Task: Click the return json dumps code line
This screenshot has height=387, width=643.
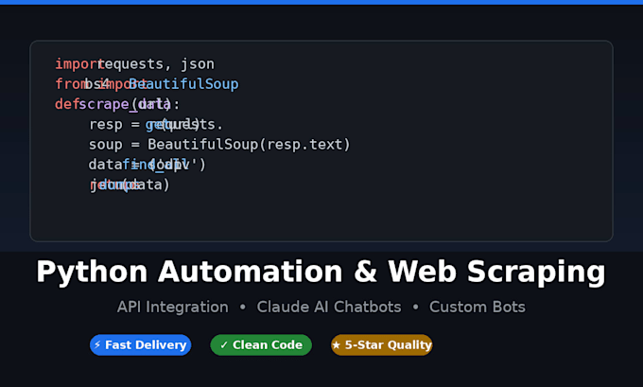Action: 130,185
